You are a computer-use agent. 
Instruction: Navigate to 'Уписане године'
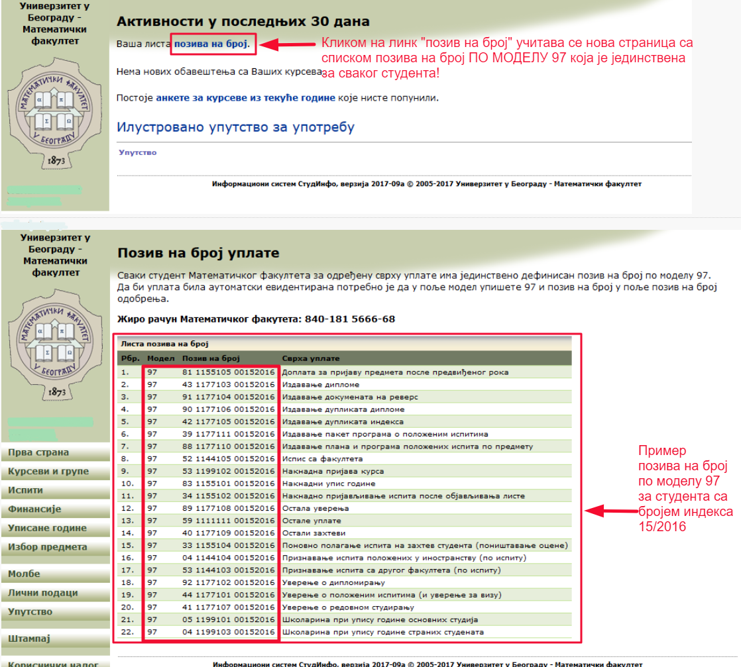pos(47,529)
